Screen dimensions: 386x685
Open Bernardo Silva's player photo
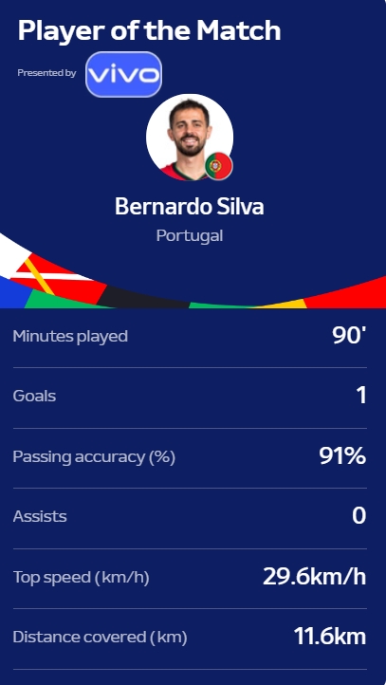(190, 138)
